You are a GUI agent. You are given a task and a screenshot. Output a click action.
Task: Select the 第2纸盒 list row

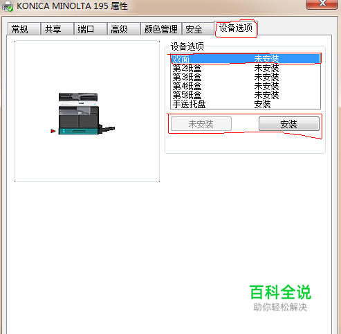click(x=246, y=68)
